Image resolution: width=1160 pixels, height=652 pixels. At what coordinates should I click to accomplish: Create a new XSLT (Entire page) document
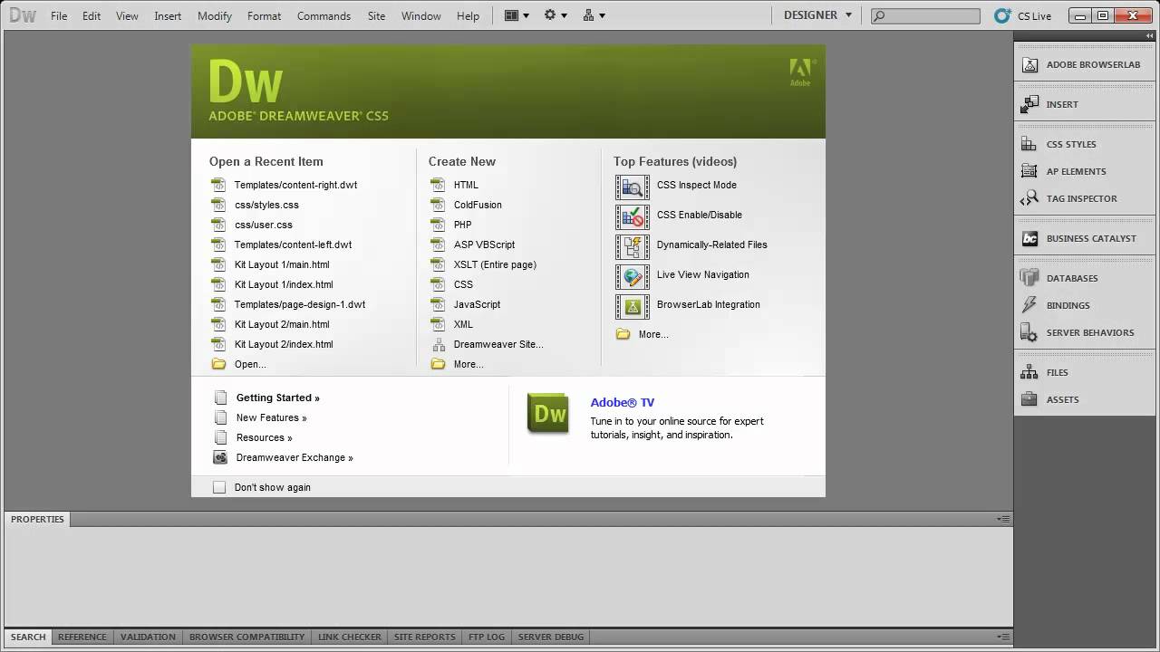(495, 264)
